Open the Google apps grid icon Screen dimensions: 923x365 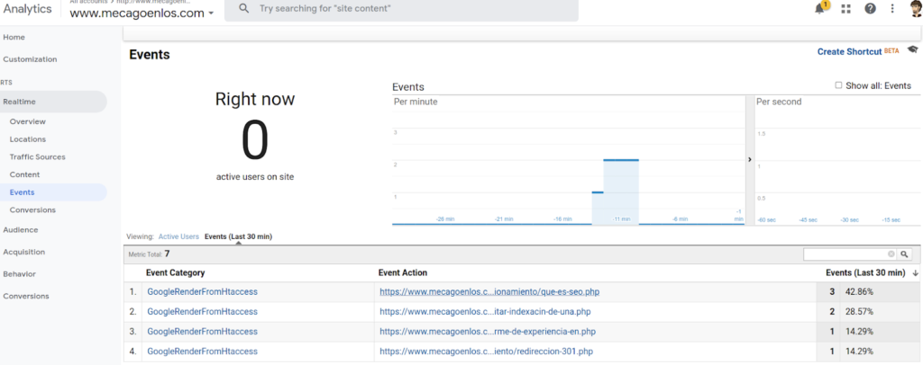[x=845, y=9]
